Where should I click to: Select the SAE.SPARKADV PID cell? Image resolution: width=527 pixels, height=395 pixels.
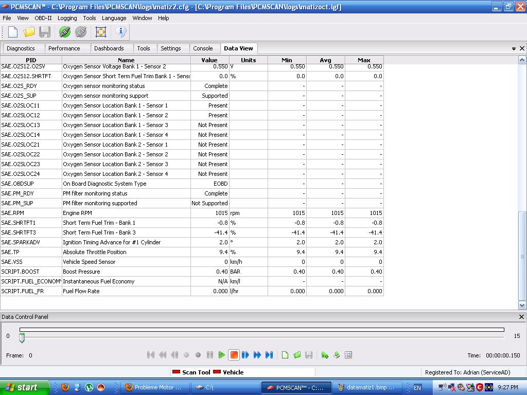click(x=31, y=242)
